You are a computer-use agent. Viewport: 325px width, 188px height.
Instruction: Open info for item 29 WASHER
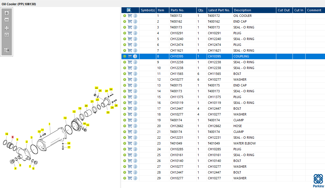(135, 178)
